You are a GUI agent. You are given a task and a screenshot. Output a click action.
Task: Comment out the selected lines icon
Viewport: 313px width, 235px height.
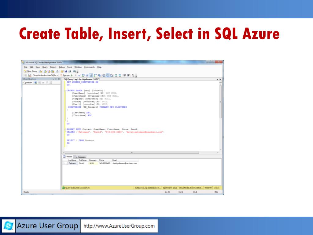tap(116, 75)
